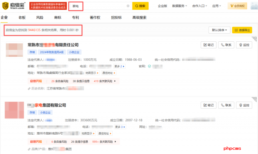
Task: Click the verified shield icon beside 官网
Action: (x=149, y=67)
